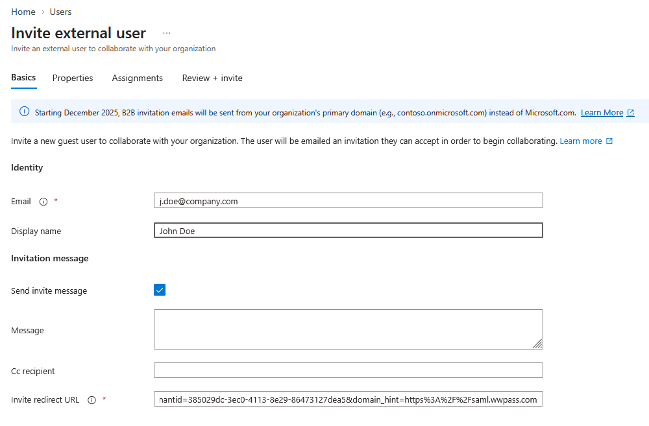Go to Users in the breadcrumb

pos(61,12)
